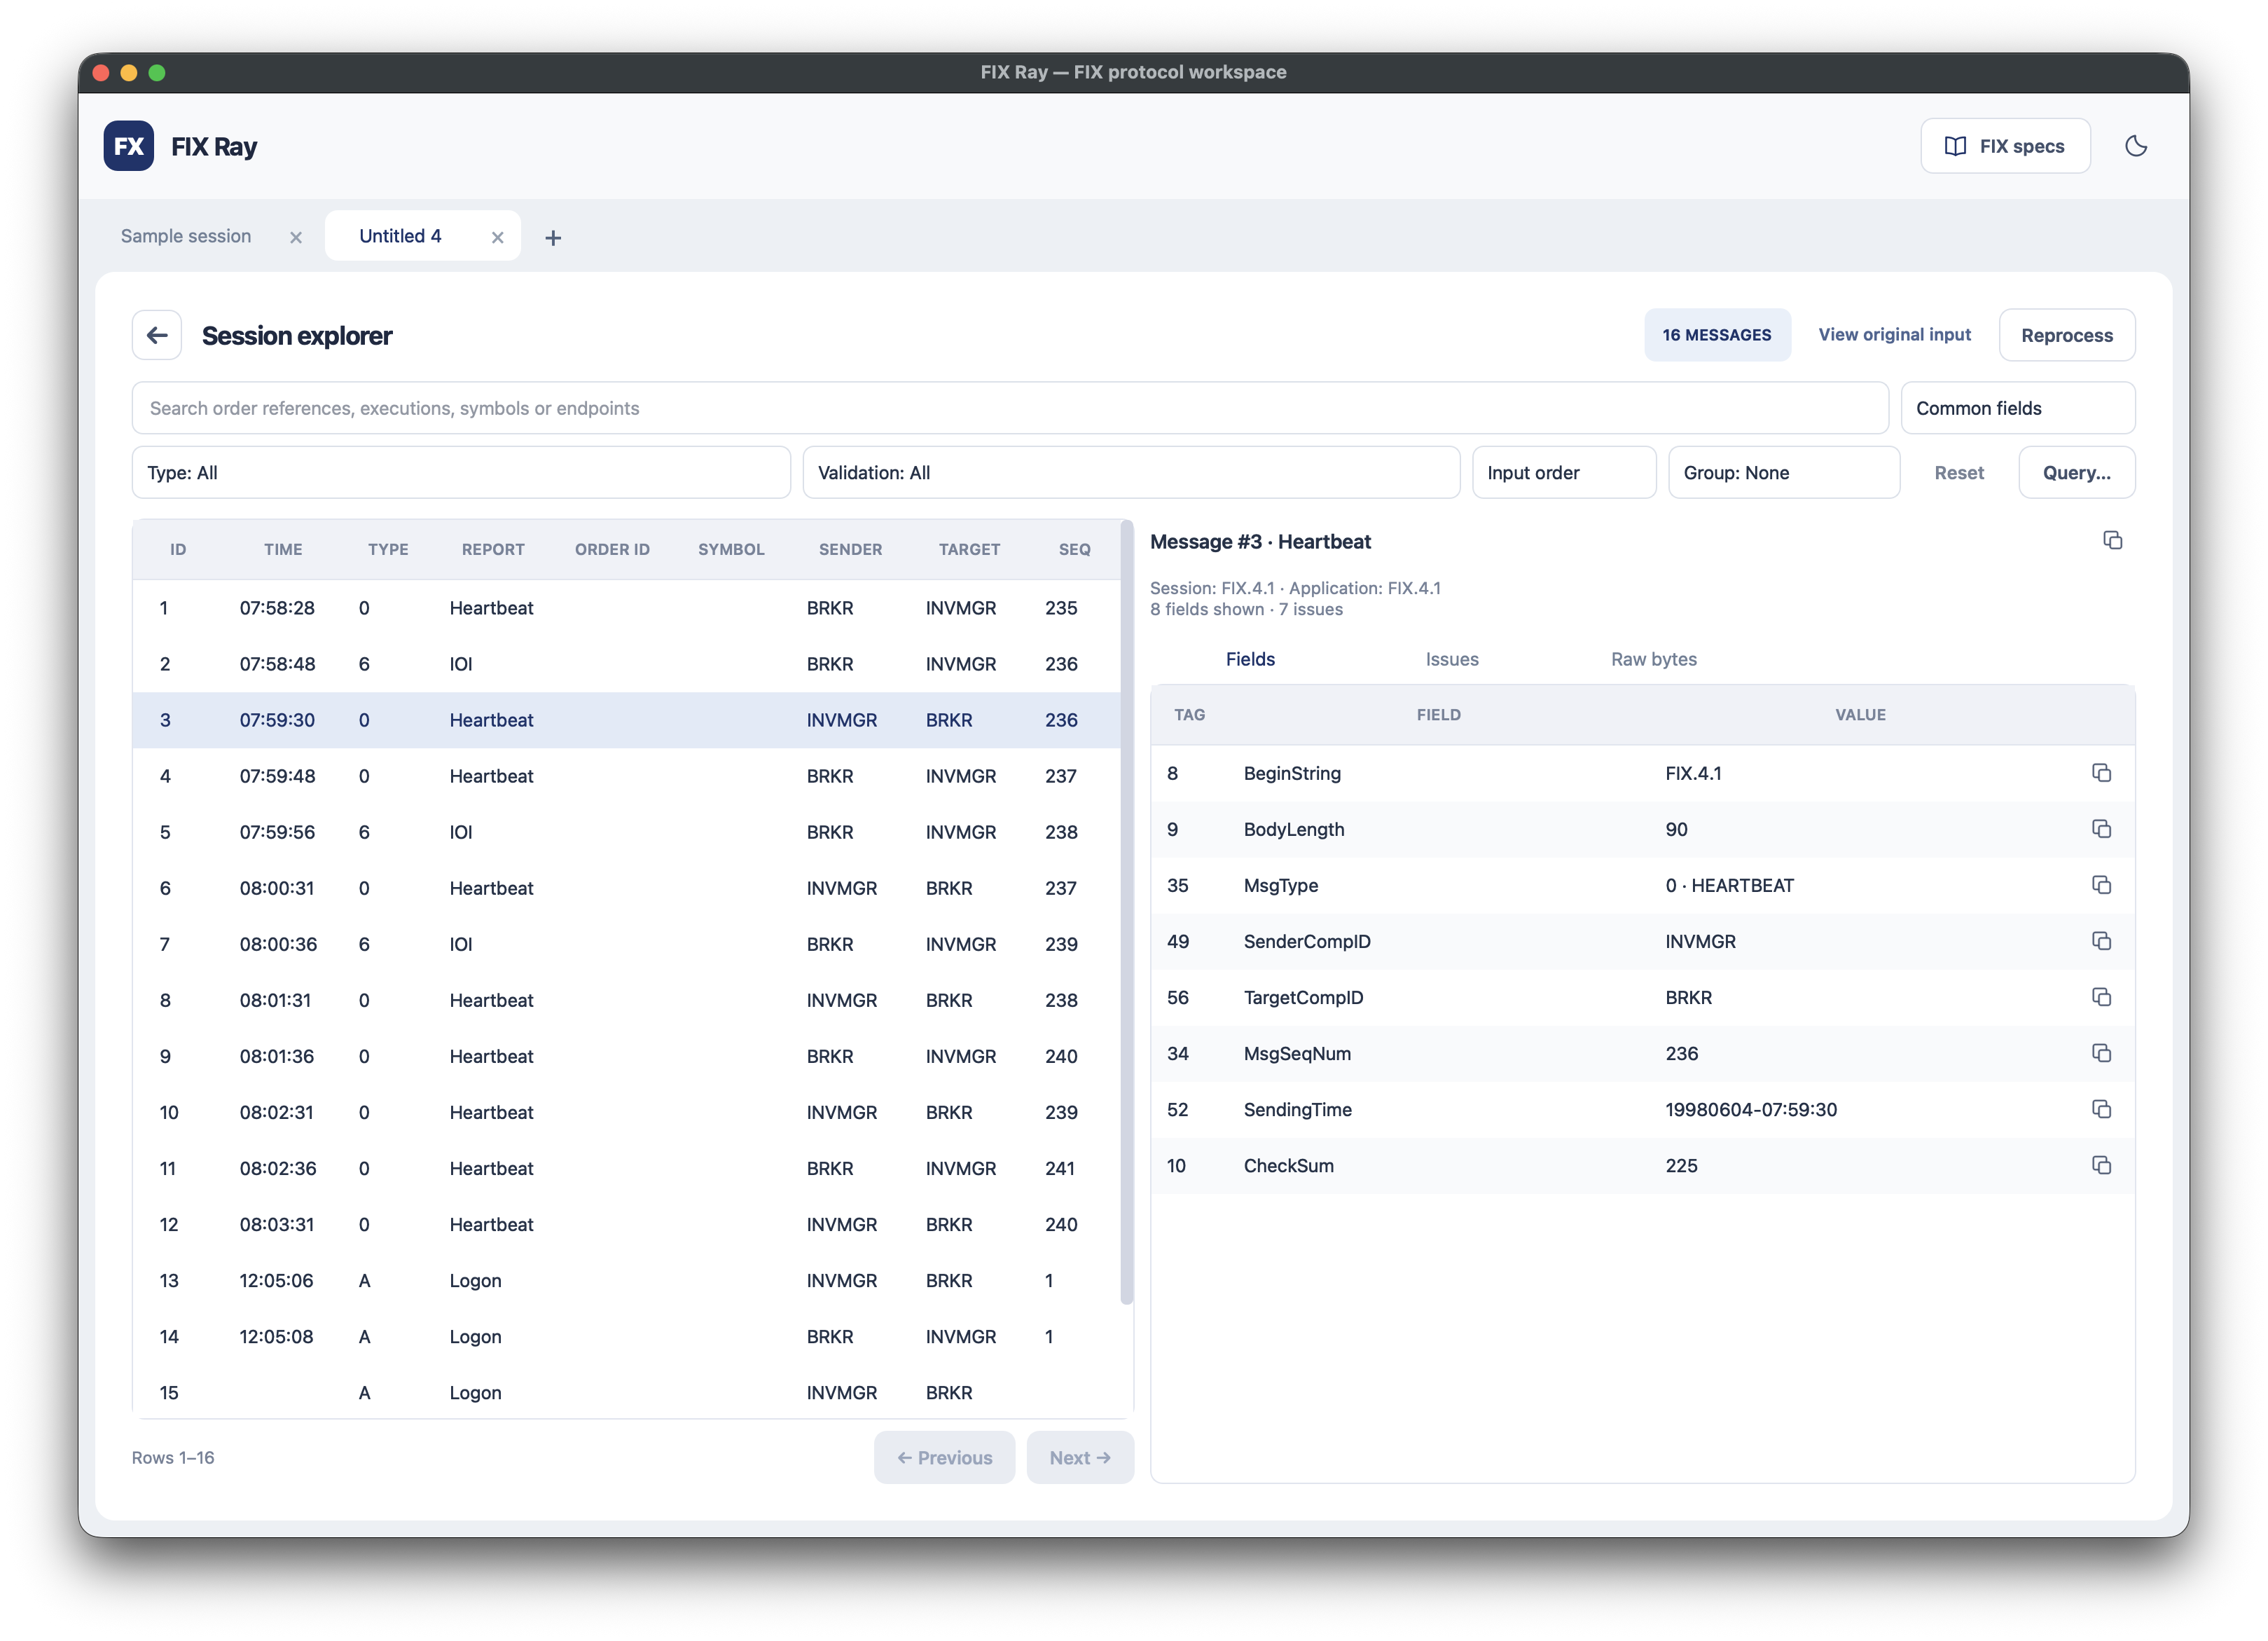Click the FX app logo icon

click(x=128, y=146)
